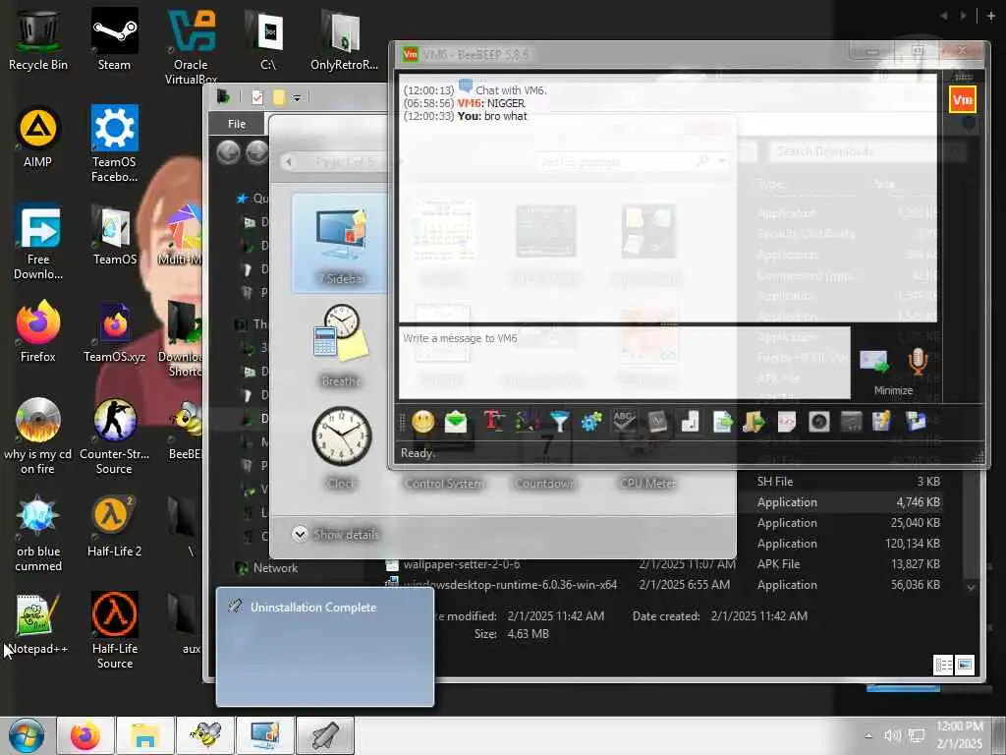Open Half-Life 2 desktop shortcut

click(x=114, y=527)
